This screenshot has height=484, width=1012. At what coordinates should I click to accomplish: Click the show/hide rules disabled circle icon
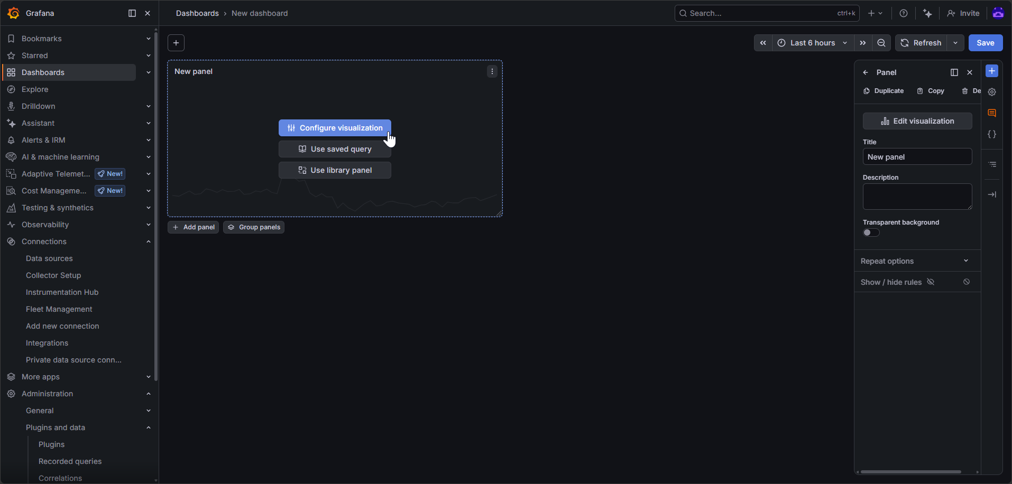tap(967, 282)
